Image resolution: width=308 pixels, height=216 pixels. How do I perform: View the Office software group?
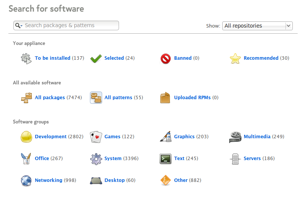coord(42,159)
